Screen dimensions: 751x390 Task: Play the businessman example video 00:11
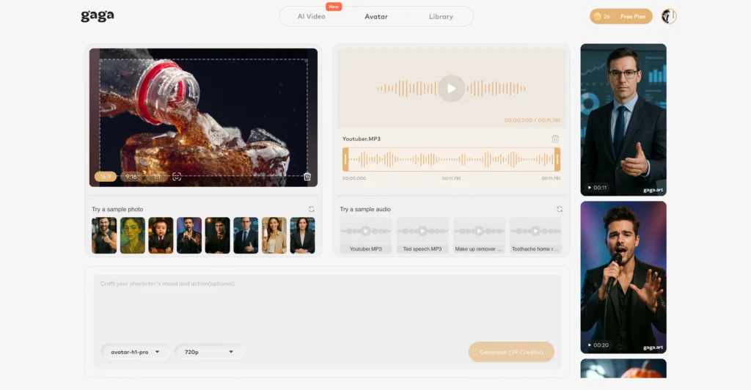coord(623,119)
